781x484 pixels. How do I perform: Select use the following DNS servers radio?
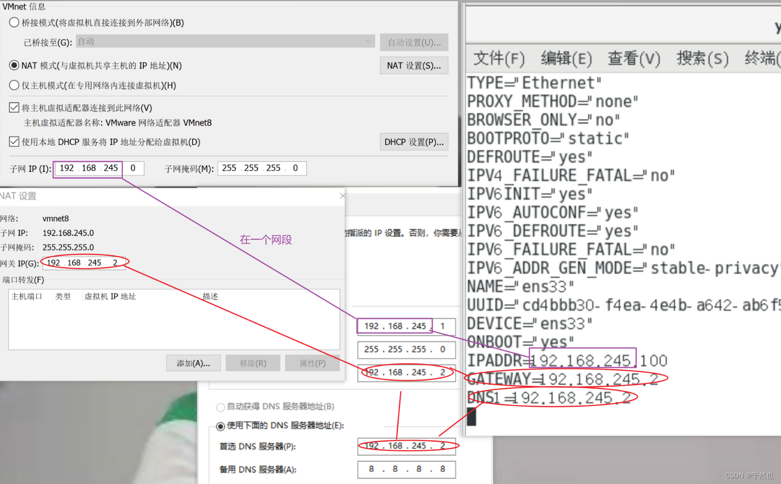221,426
